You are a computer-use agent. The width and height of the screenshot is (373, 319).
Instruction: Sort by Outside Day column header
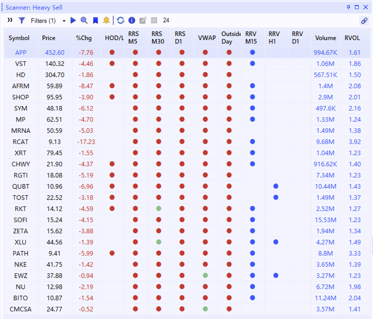coord(231,38)
